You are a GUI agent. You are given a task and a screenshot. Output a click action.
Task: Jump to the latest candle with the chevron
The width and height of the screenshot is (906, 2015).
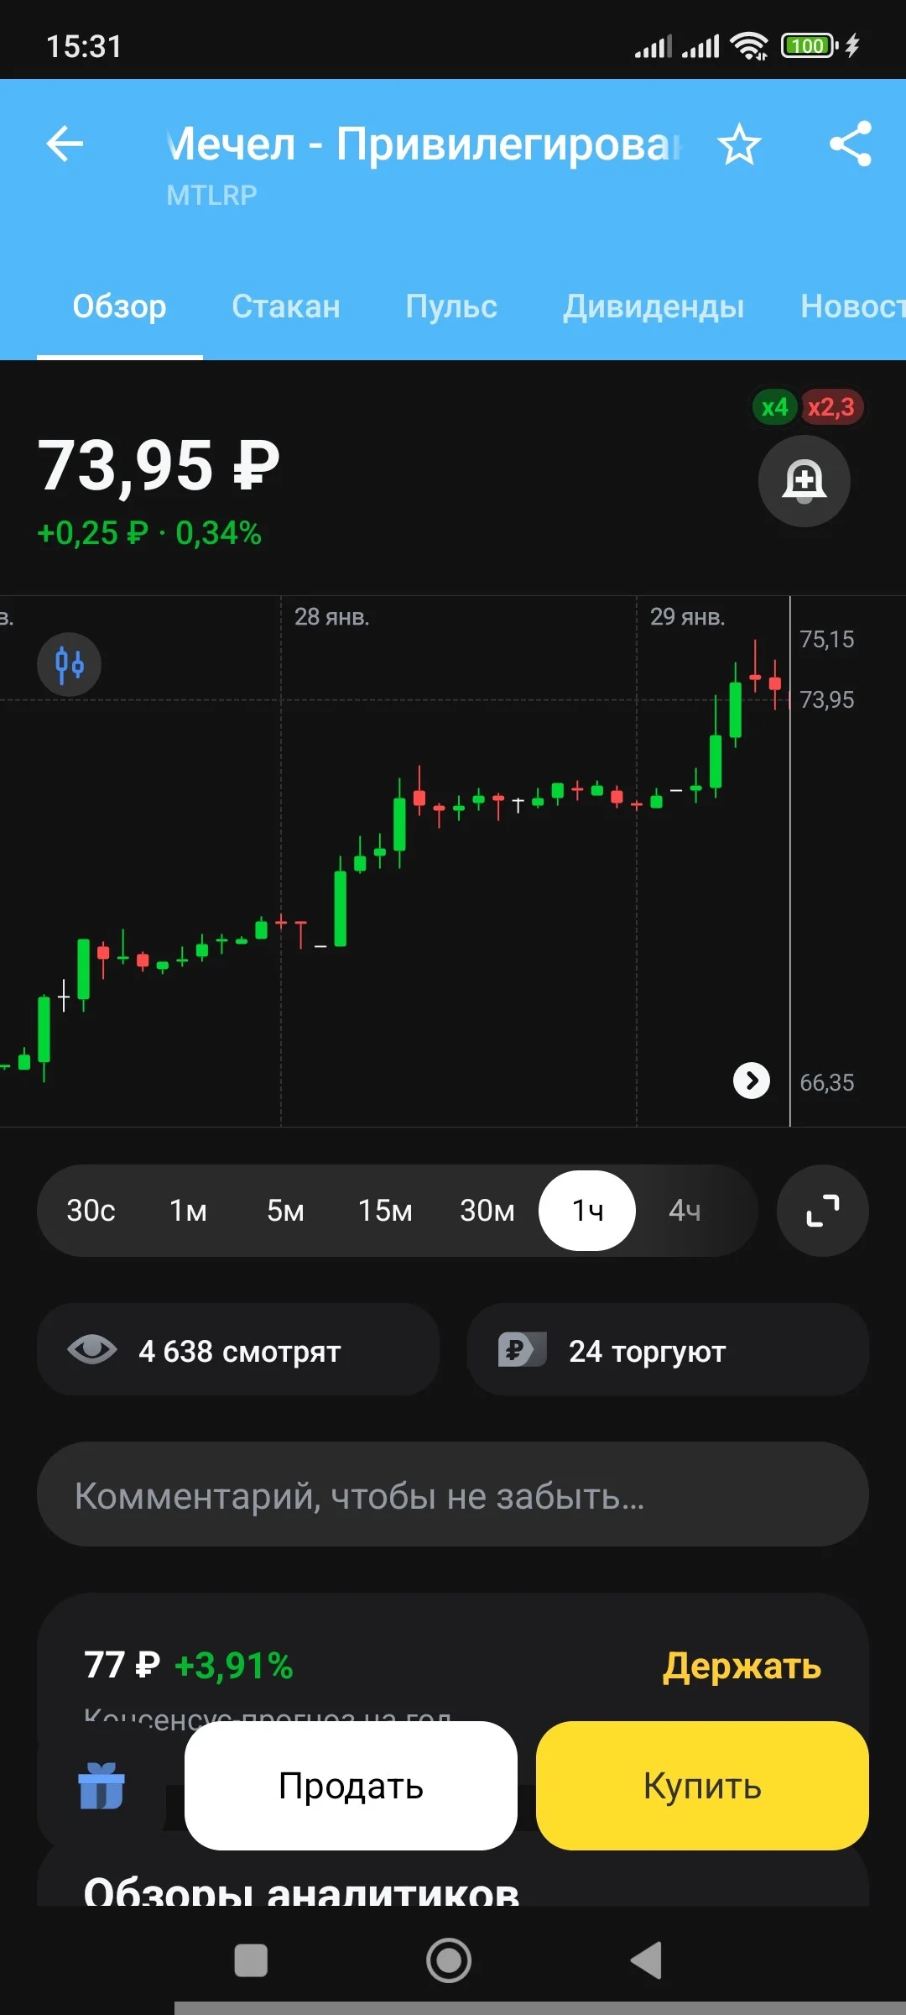(x=752, y=1081)
